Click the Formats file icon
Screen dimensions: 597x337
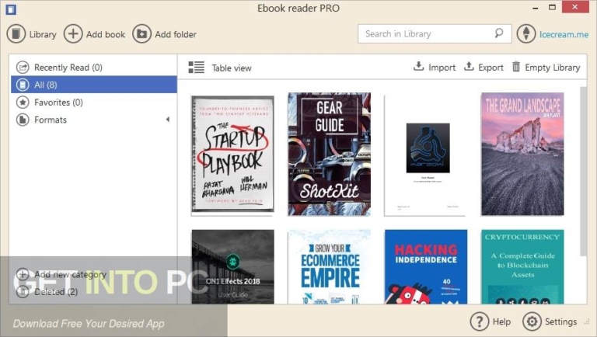click(23, 120)
